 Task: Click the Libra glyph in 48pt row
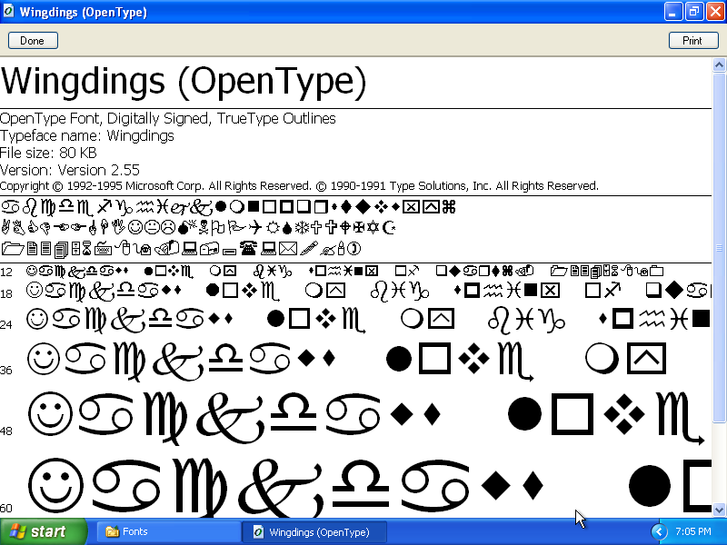[294, 412]
